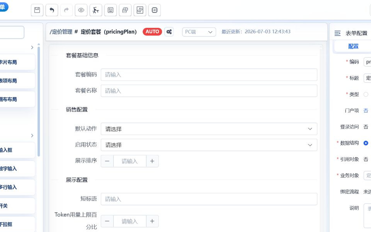Click the left panel vertical scrollbar
The width and height of the screenshot is (371, 232).
pos(39,101)
